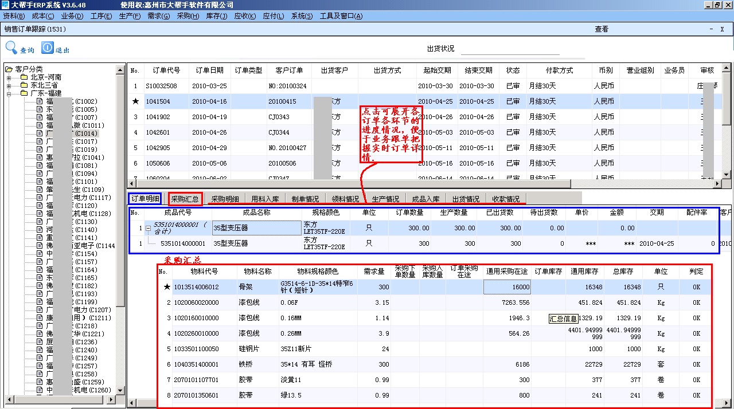The width and height of the screenshot is (734, 409).
Task: Select the customer tree item (C1014)
Action: (x=71, y=133)
